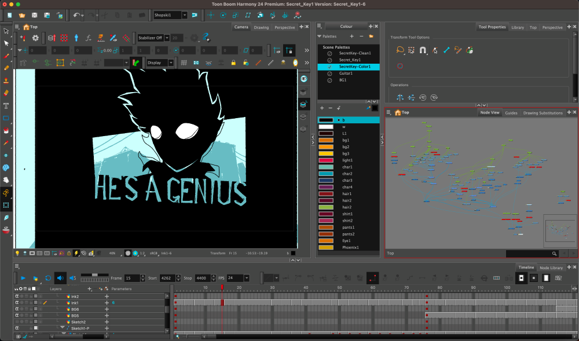
Task: Switch to the Node Library tab
Action: point(551,267)
